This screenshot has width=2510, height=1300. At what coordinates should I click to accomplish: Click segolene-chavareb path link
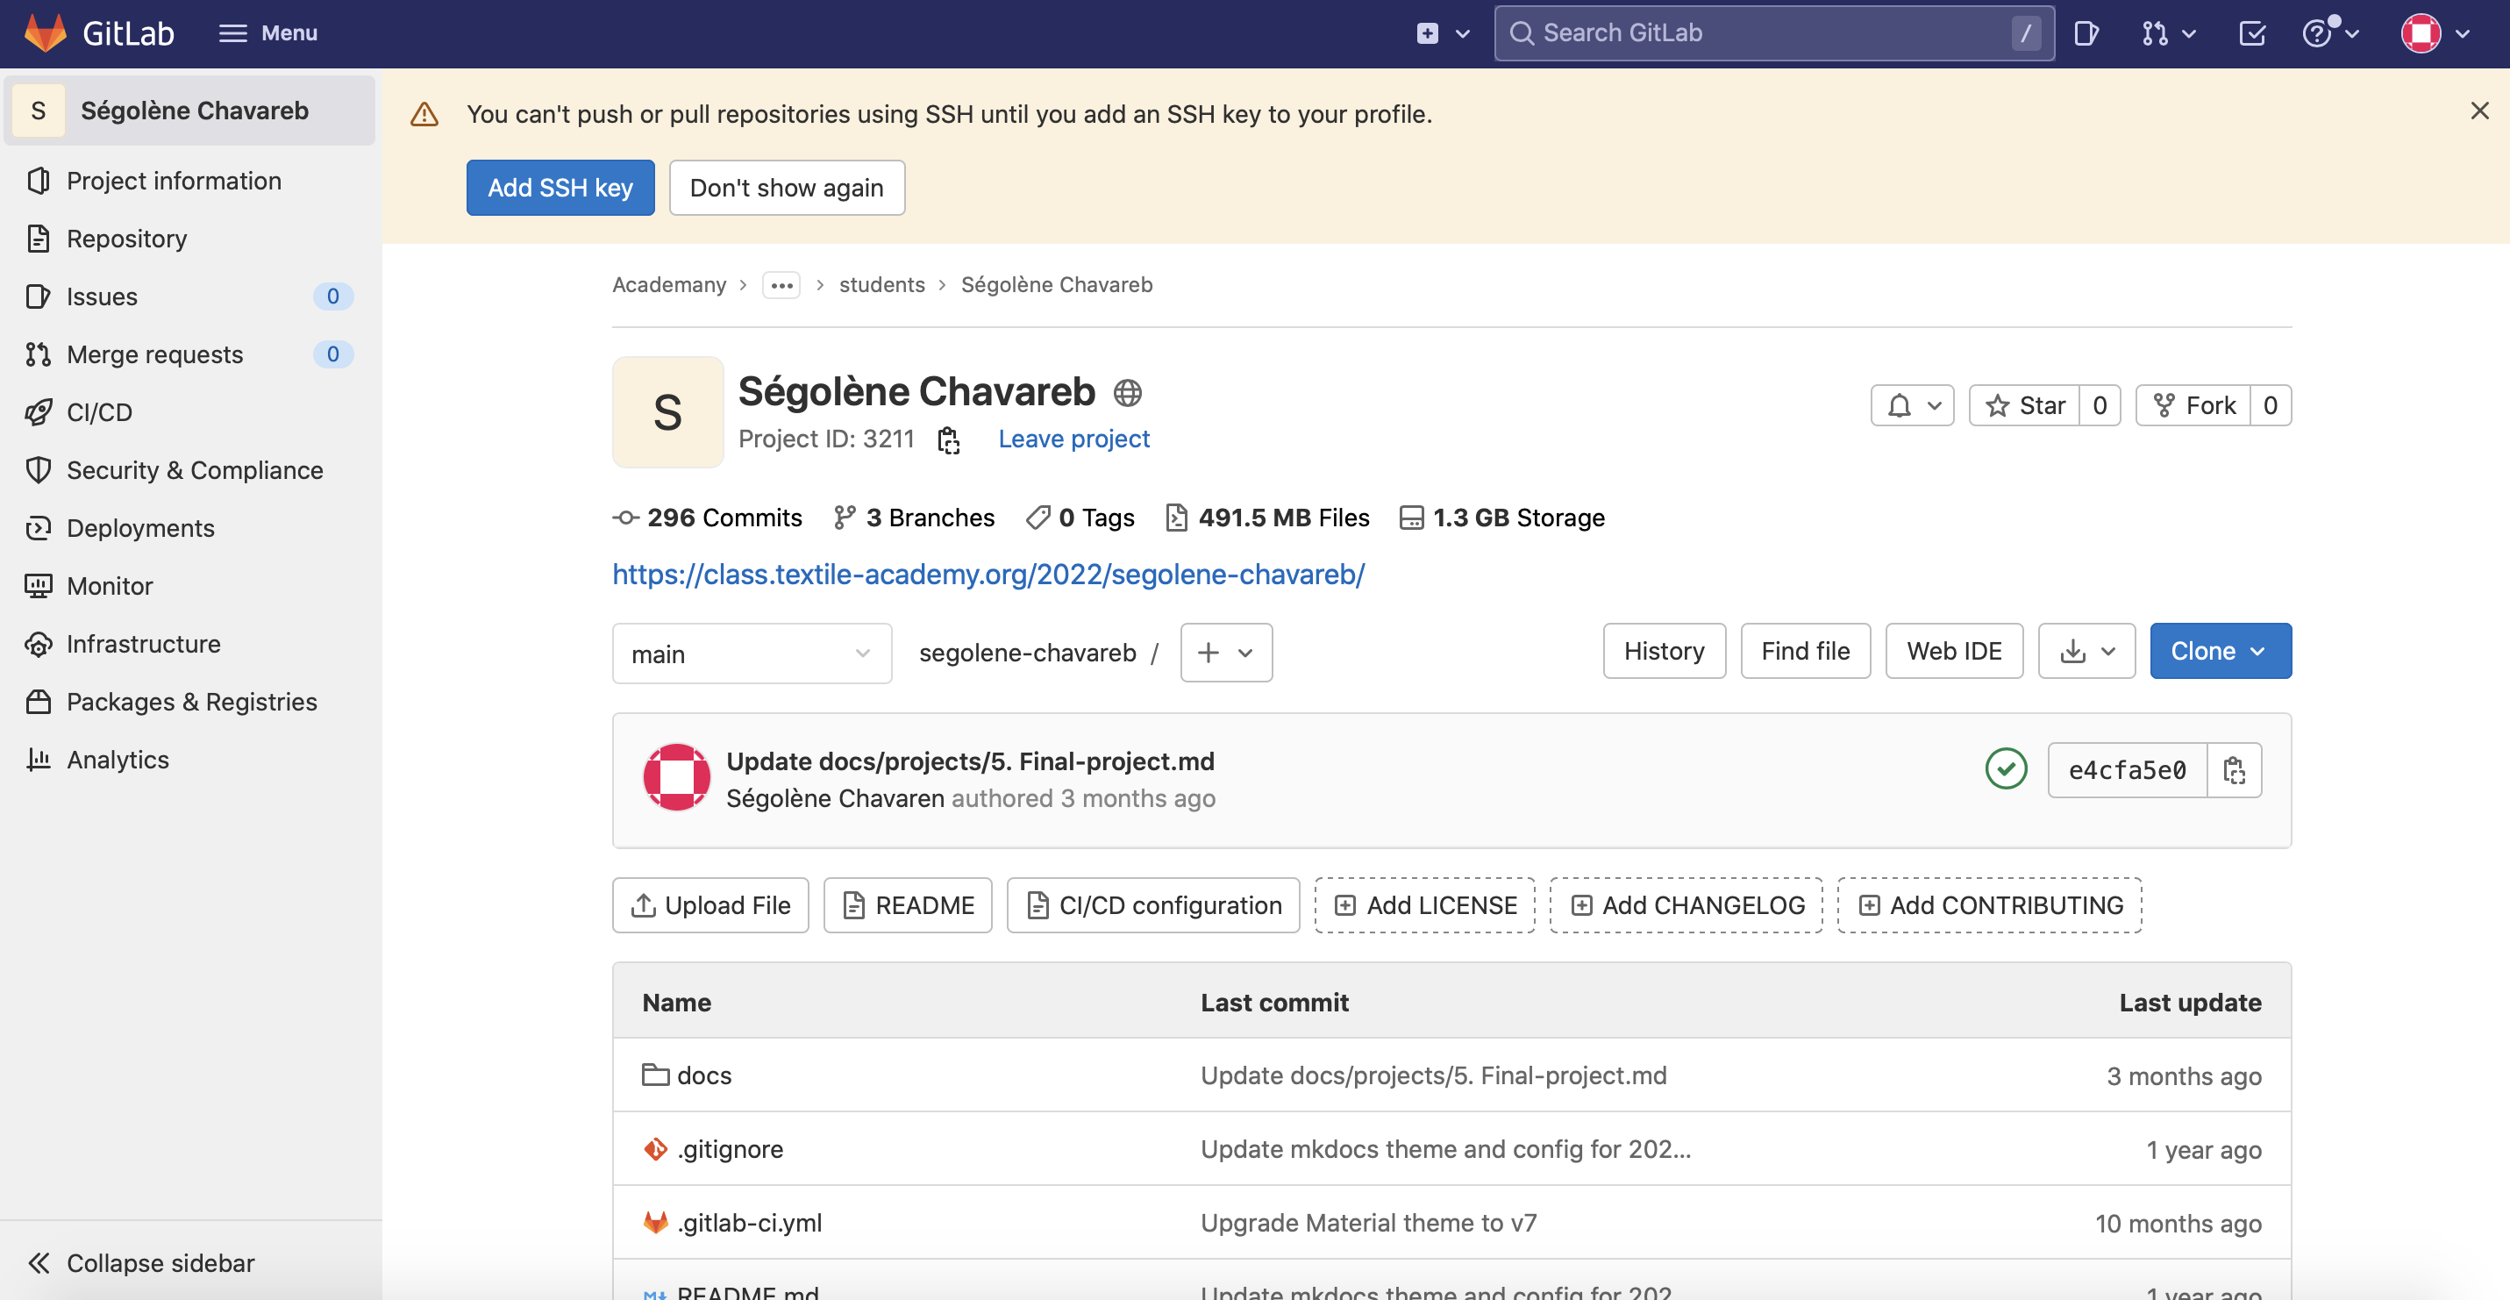point(1027,652)
